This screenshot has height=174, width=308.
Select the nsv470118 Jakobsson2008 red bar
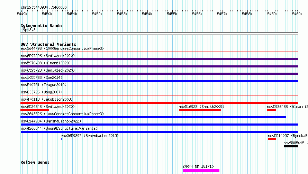pyautogui.click(x=159, y=103)
